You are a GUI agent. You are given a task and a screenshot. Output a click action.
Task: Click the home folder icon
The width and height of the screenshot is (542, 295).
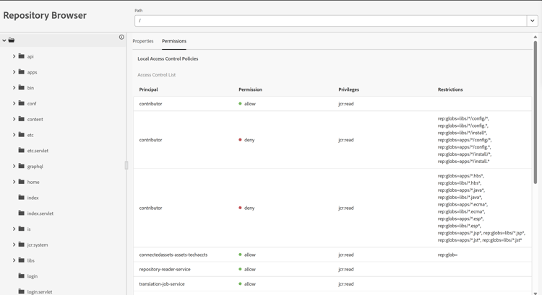pyautogui.click(x=22, y=182)
